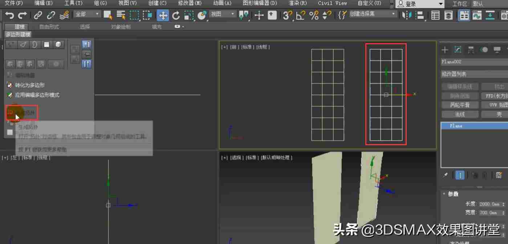
Task: Select the Link objects tool
Action: coord(38,15)
